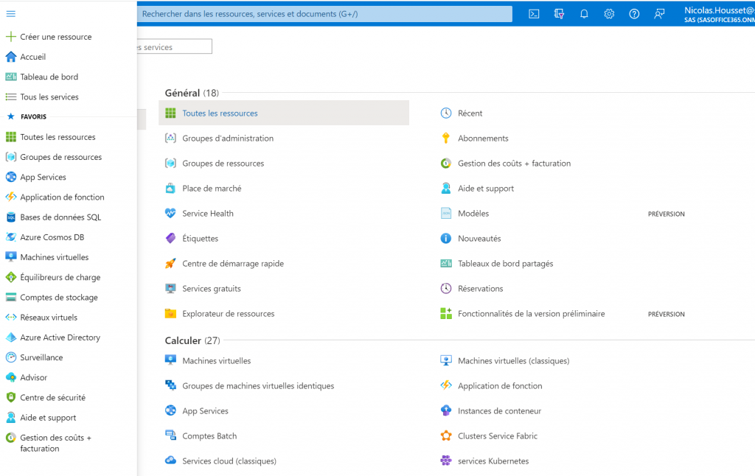Open Comptes Batch link

[209, 436]
